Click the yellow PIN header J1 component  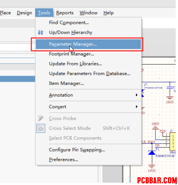pos(173,142)
